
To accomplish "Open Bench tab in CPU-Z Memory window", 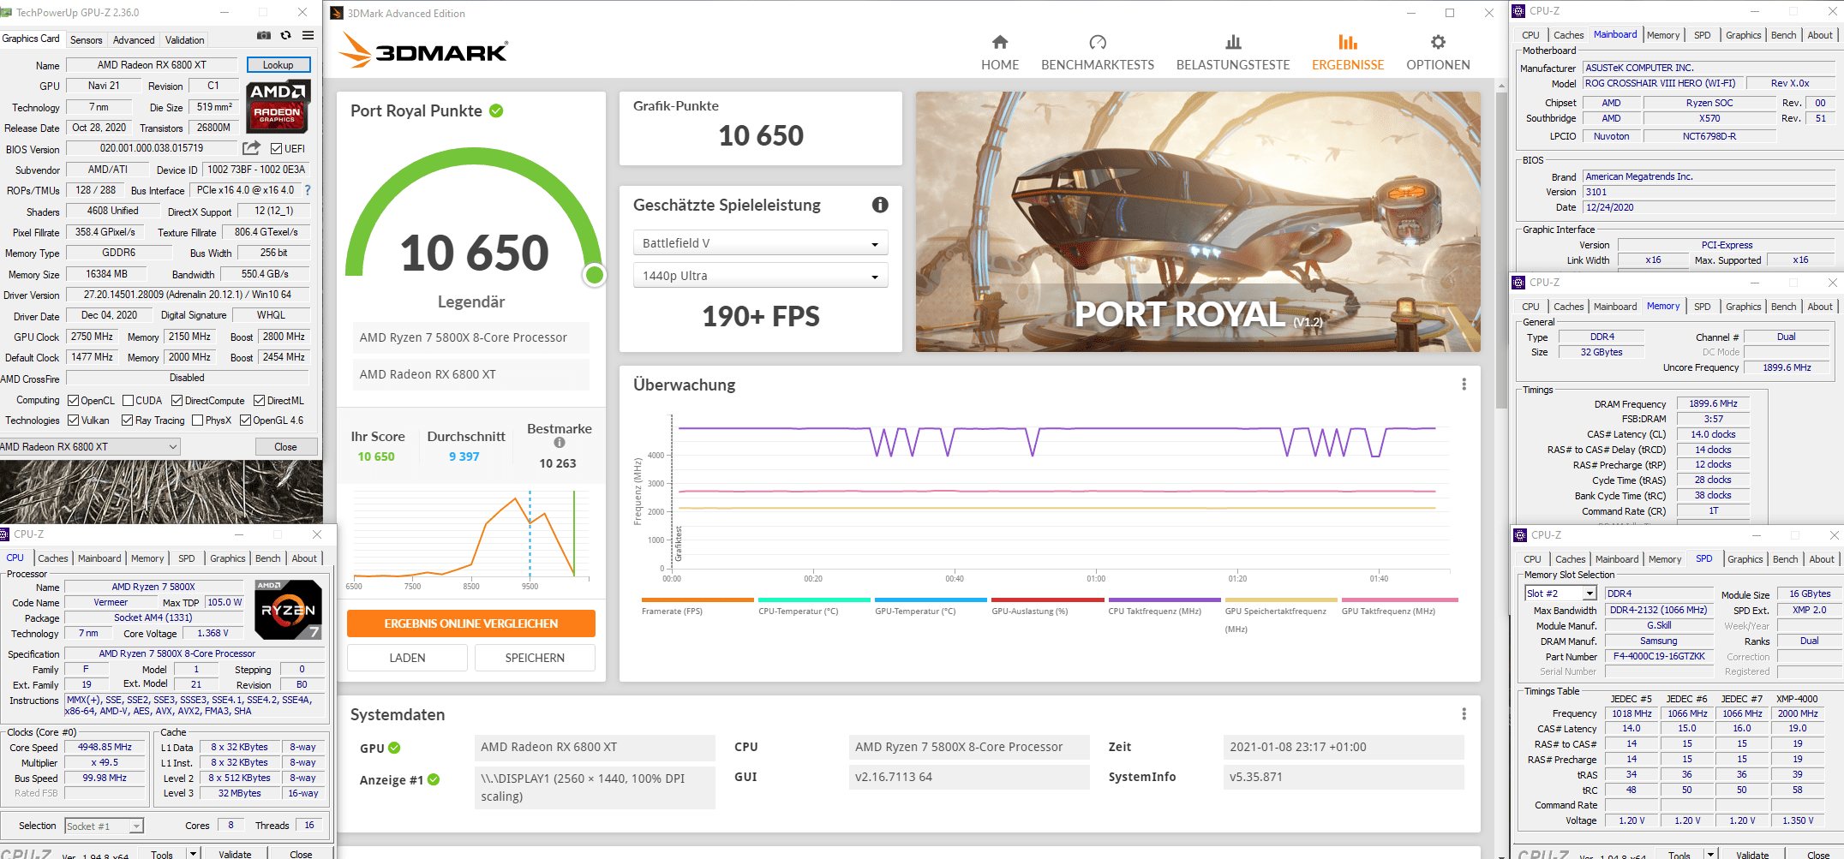I will (x=1783, y=307).
